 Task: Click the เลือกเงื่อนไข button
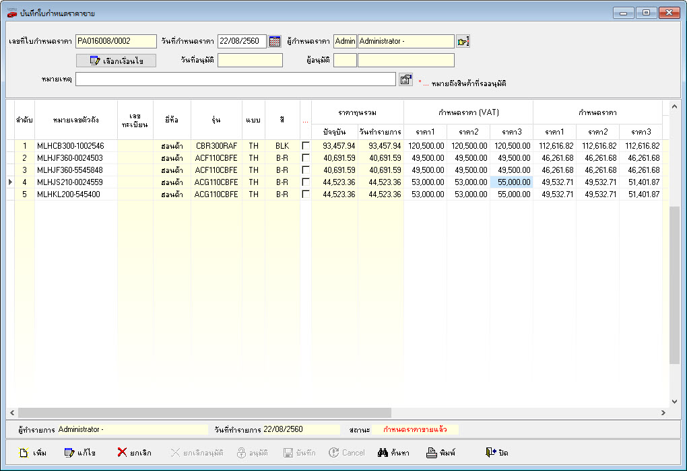[116, 61]
